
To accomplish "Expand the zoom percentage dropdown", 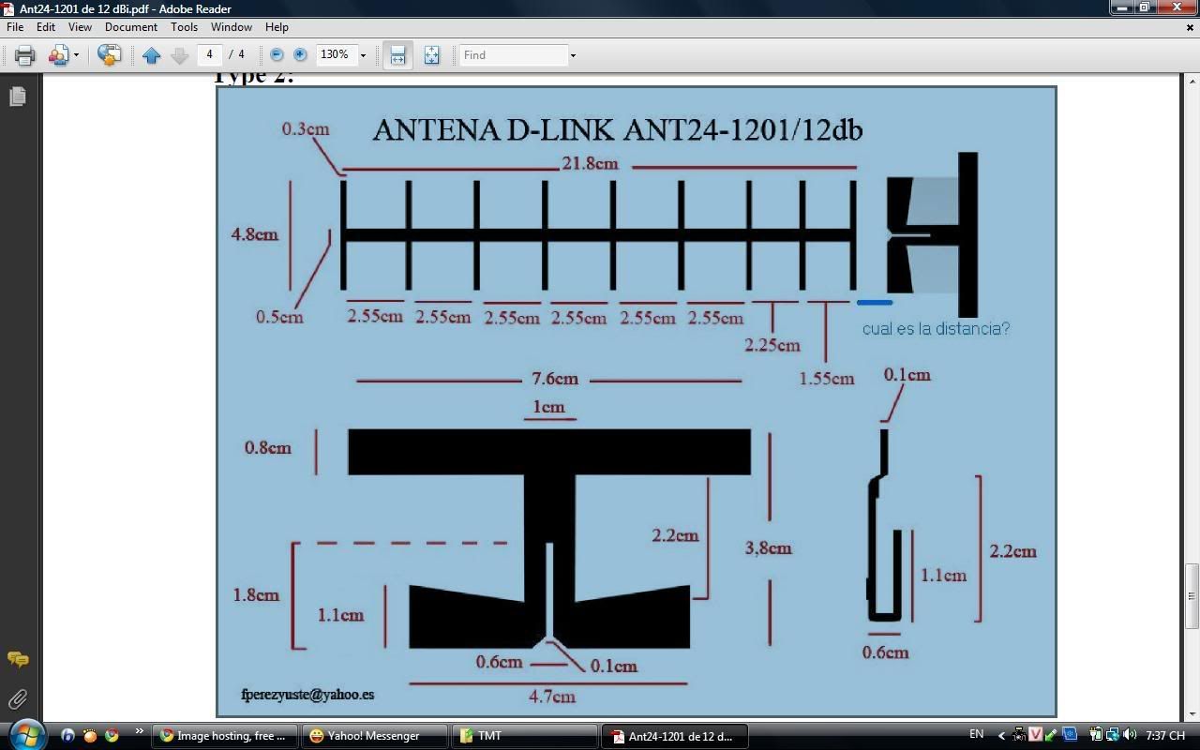I will pyautogui.click(x=363, y=55).
